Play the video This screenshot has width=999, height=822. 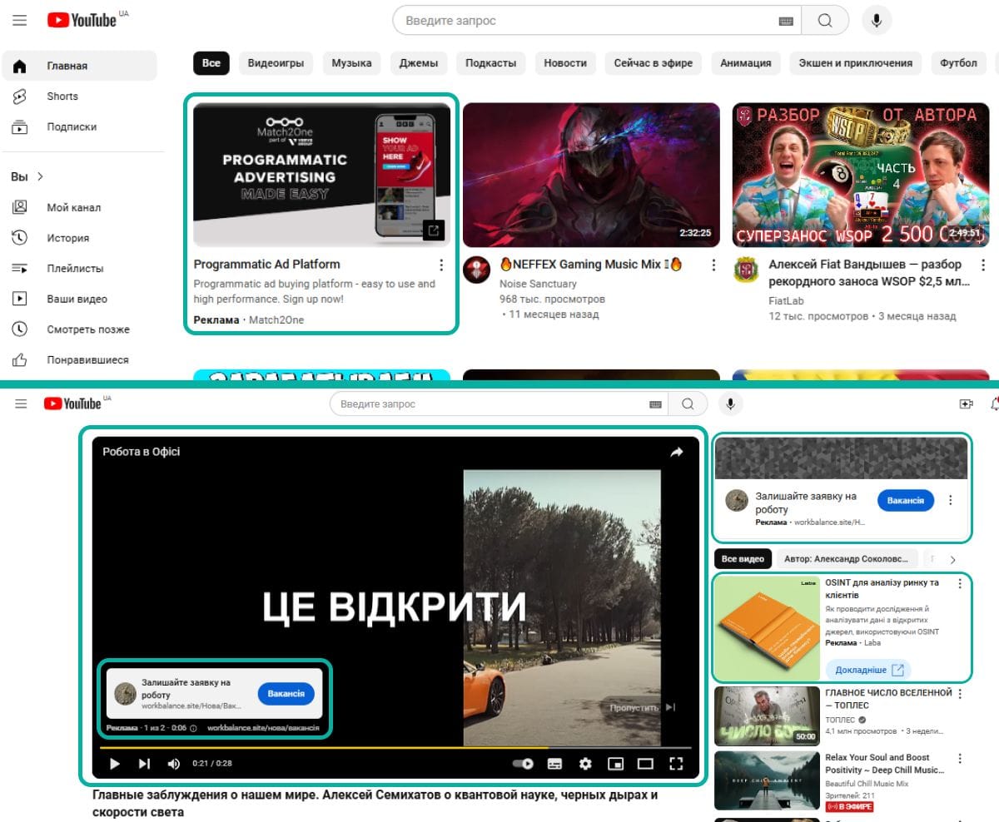click(x=115, y=763)
